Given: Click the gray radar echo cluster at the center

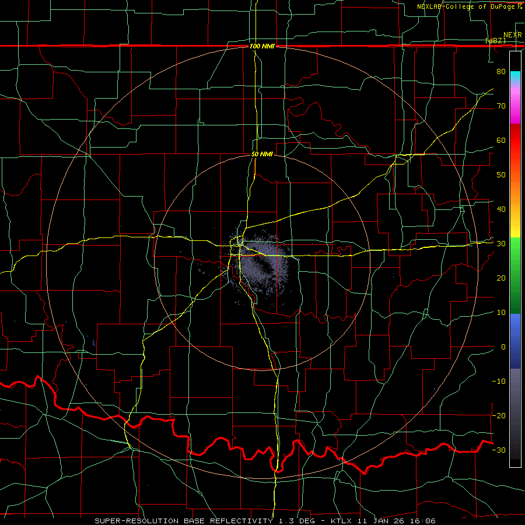Looking at the screenshot, I should [261, 264].
